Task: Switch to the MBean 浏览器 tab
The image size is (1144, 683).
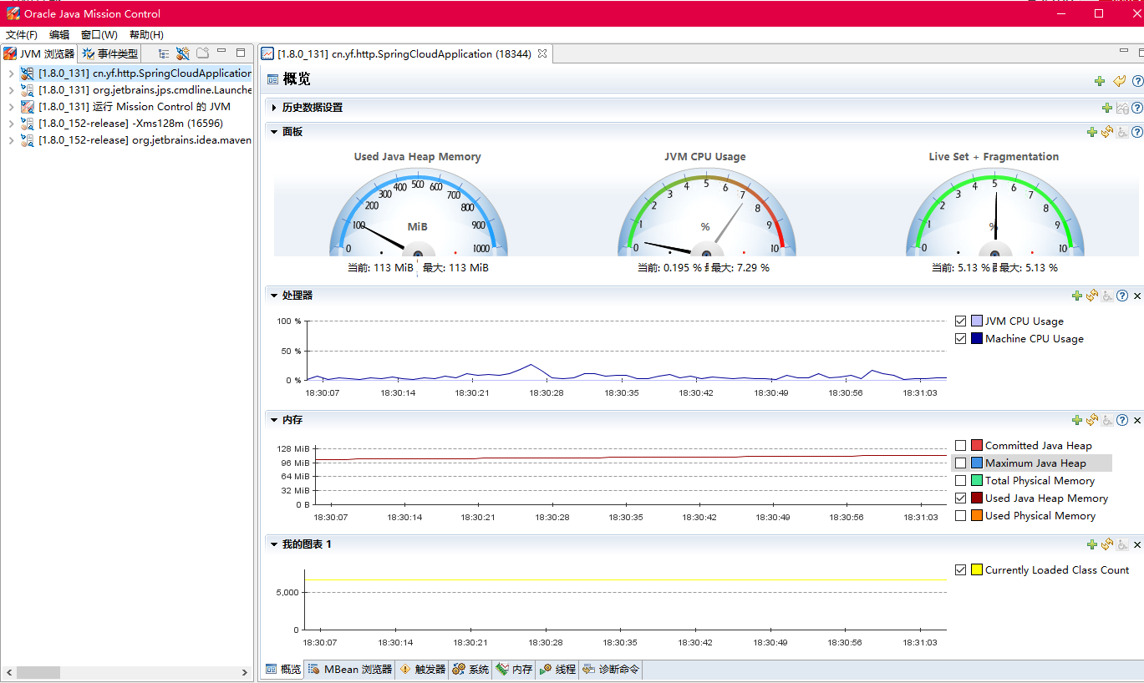Action: tap(350, 669)
